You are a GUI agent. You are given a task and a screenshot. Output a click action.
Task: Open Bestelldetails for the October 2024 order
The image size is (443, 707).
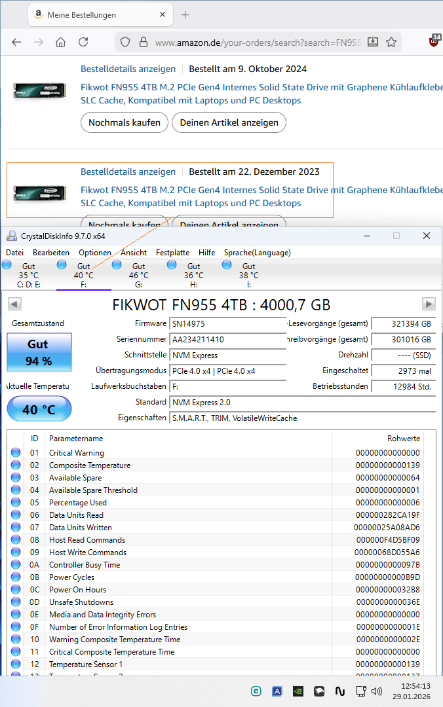(x=128, y=69)
